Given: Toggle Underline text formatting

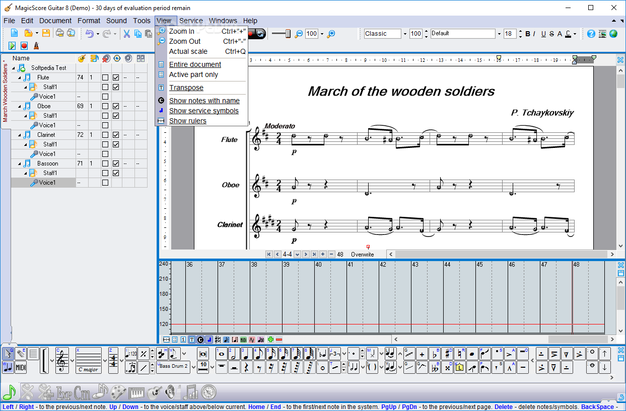Looking at the screenshot, I should click(x=543, y=34).
